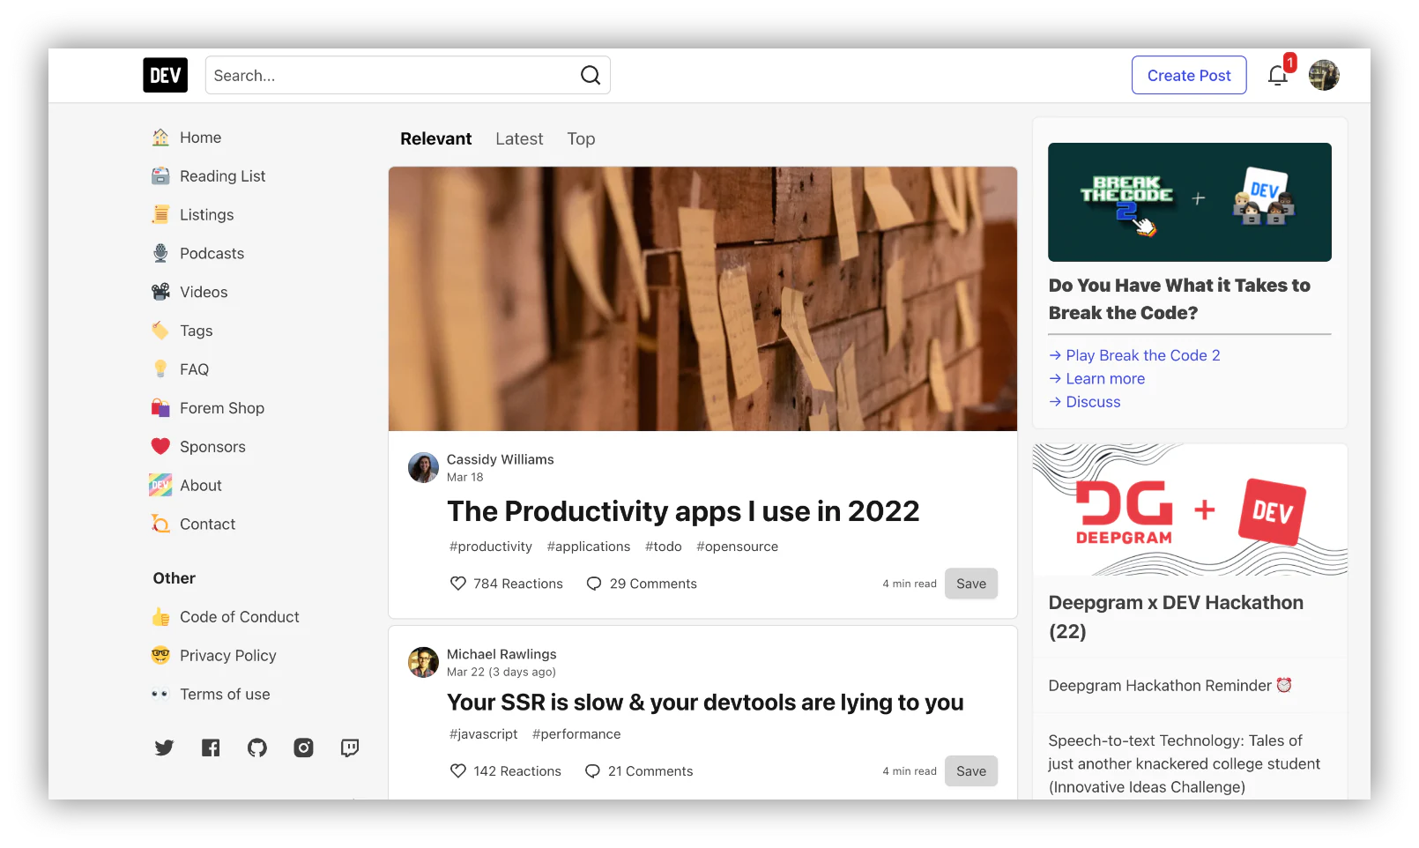Click the DEV logo
1419x848 pixels.
point(166,75)
